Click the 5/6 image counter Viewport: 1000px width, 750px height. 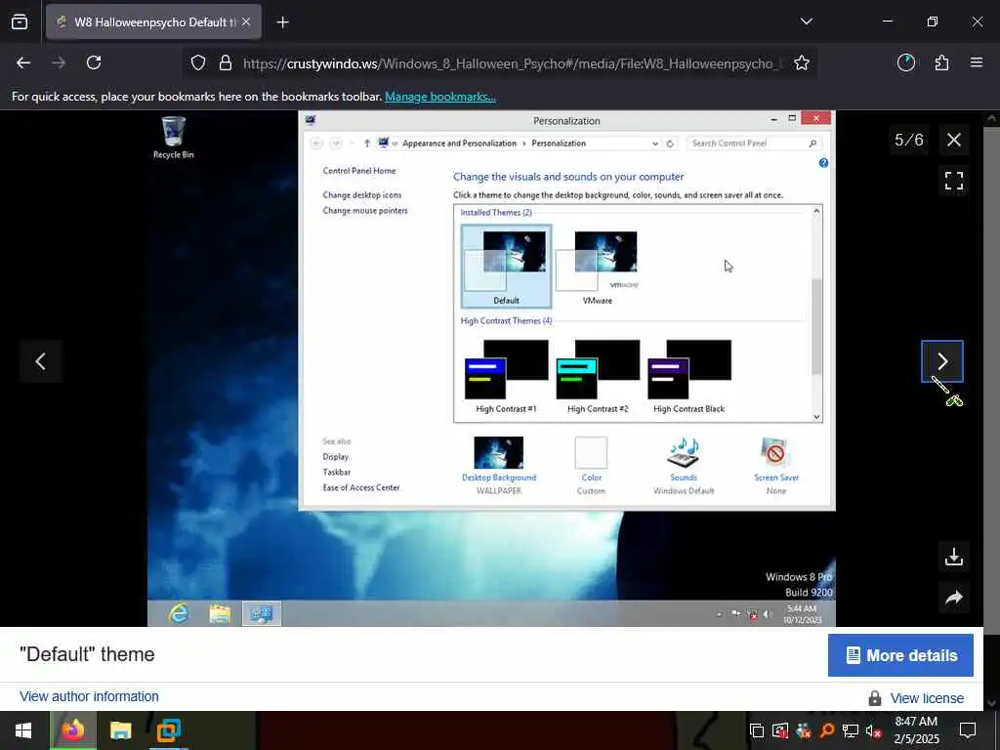909,140
